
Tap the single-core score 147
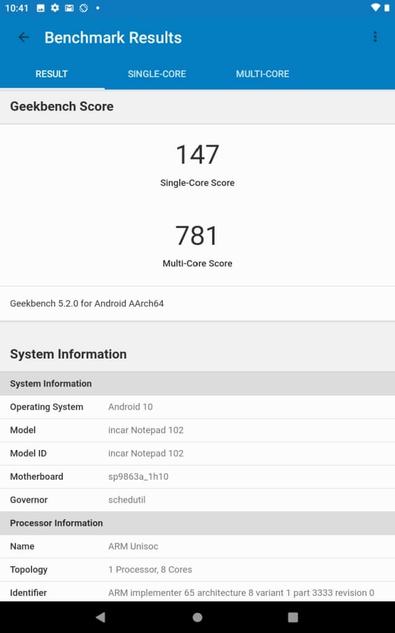point(197,155)
